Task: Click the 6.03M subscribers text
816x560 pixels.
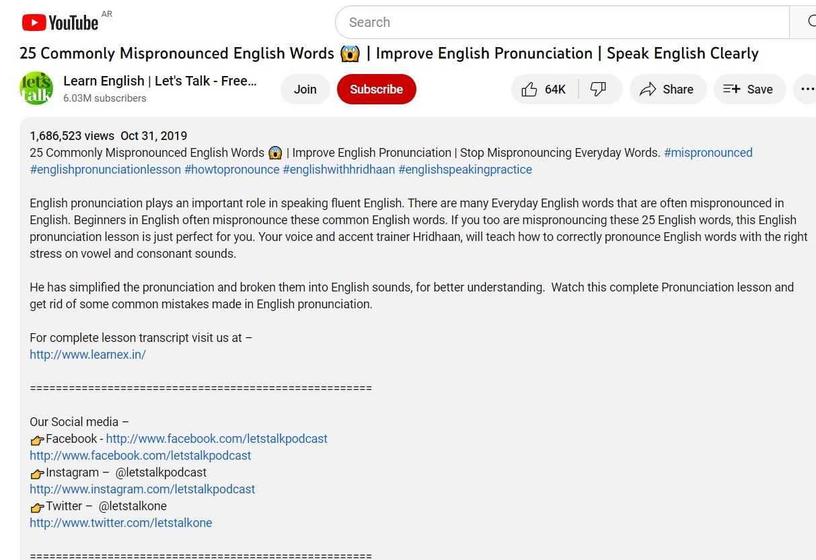Action: pyautogui.click(x=104, y=98)
